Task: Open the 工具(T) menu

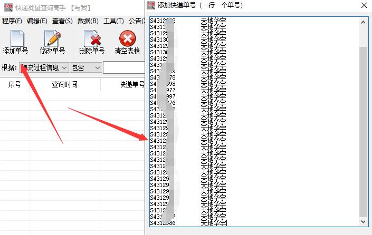Action: (113, 21)
